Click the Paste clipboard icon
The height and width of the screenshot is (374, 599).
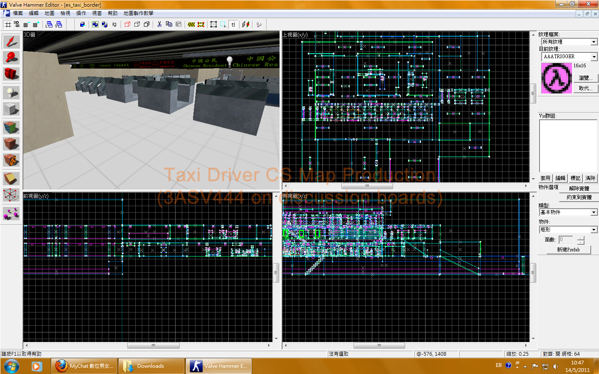pos(178,25)
